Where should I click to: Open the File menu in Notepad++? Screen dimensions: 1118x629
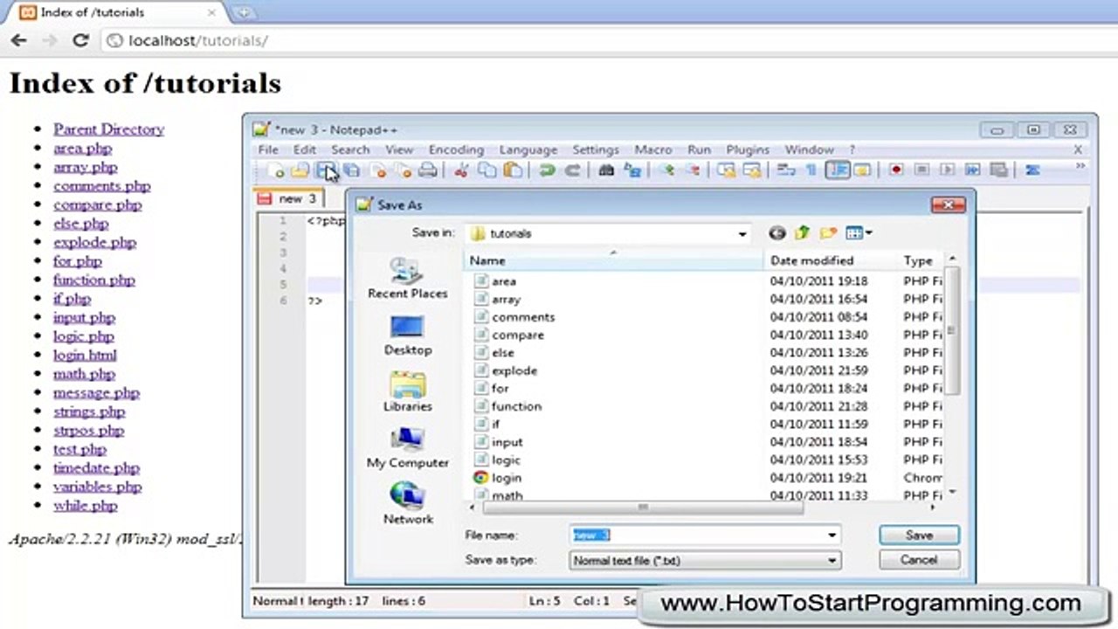(268, 149)
